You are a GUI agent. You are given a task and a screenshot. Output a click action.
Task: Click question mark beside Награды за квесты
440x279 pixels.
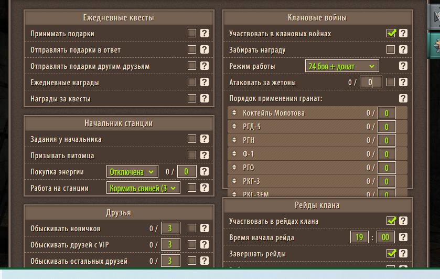click(205, 99)
